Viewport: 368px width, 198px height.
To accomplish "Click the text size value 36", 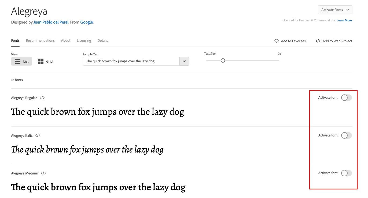I will click(280, 54).
